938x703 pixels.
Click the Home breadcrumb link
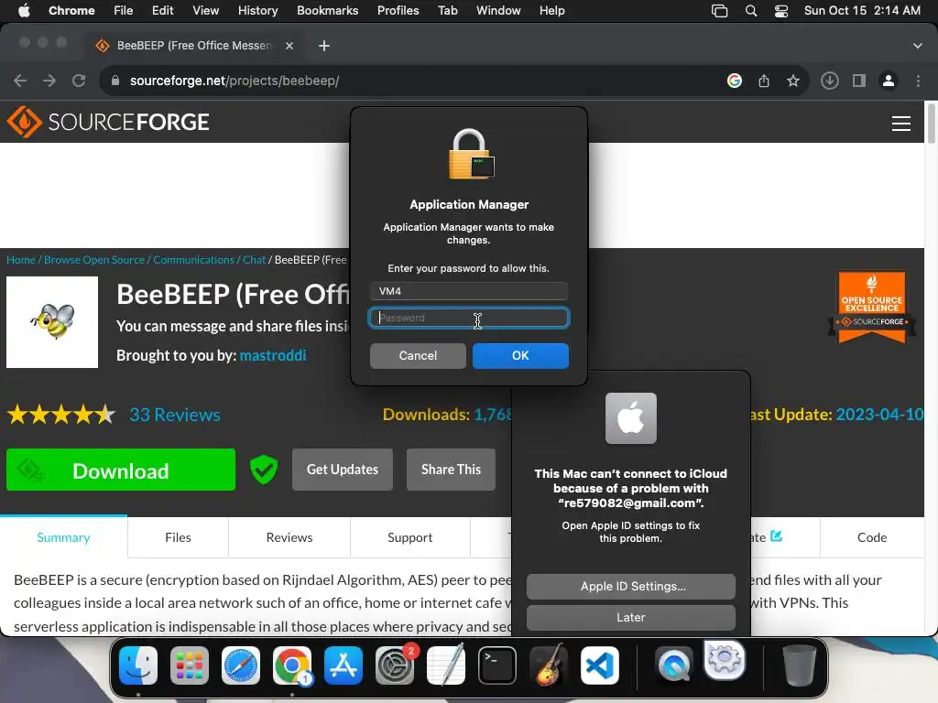(x=21, y=259)
